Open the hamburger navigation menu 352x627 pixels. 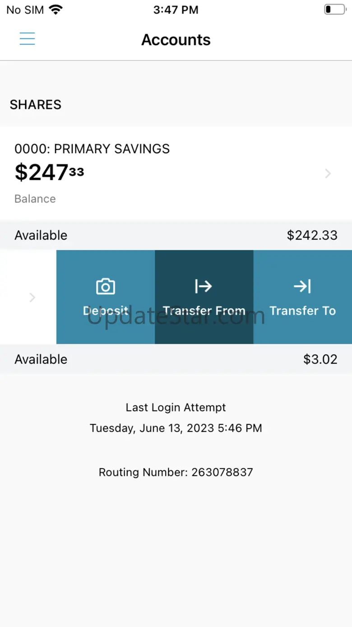27,39
